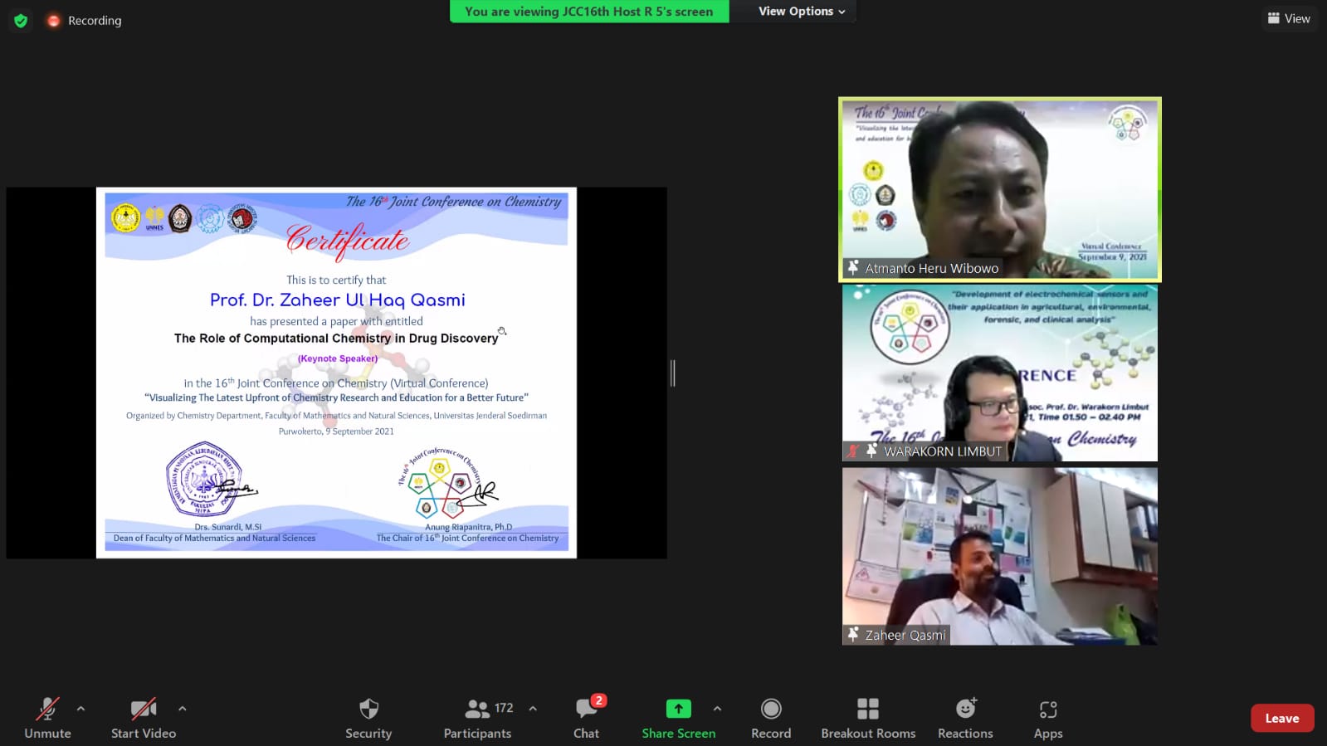Open the Reactions emoji picker
The height and width of the screenshot is (746, 1327).
965,718
